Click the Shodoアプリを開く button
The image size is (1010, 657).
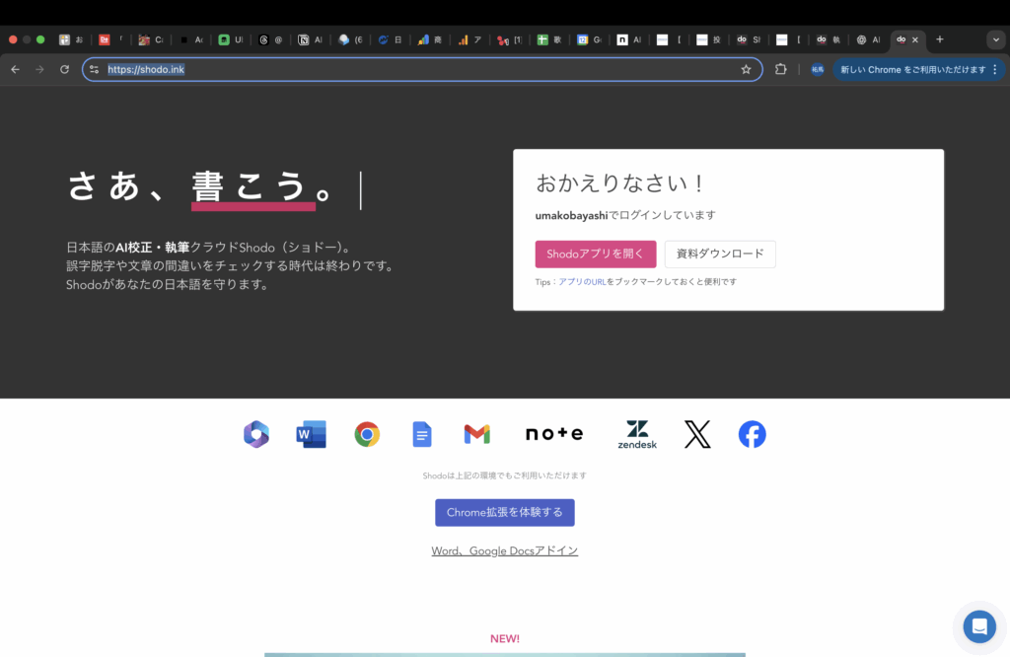pos(595,254)
